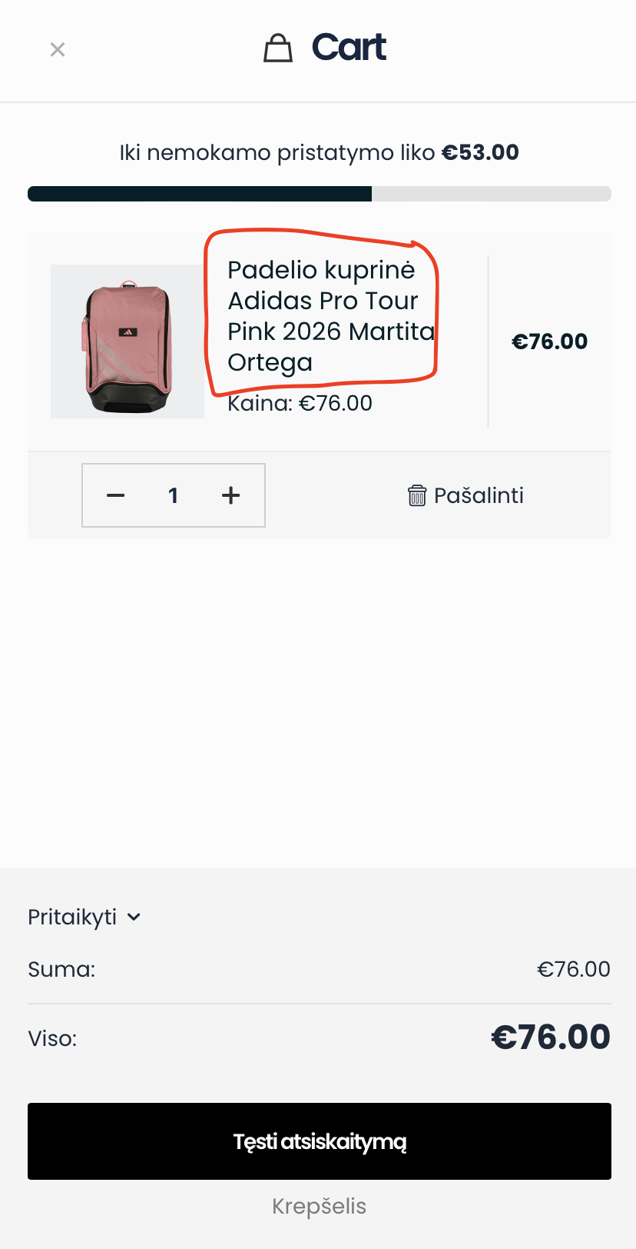Expand the Pritaikyti section
The width and height of the screenshot is (636, 1249).
[73, 917]
